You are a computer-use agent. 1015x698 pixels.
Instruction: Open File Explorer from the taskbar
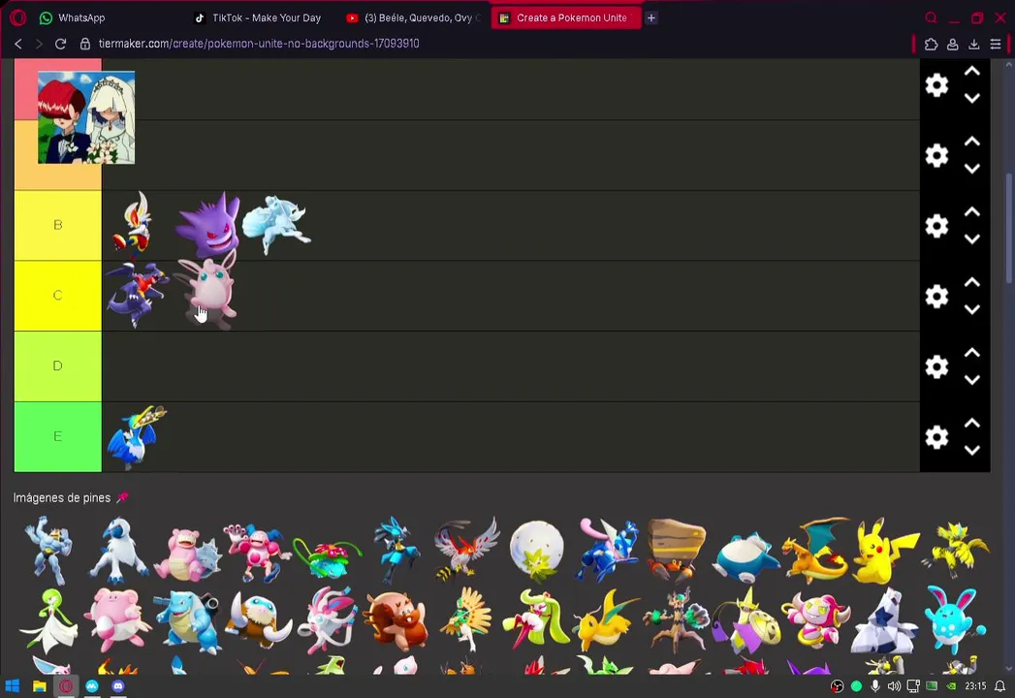tap(40, 686)
